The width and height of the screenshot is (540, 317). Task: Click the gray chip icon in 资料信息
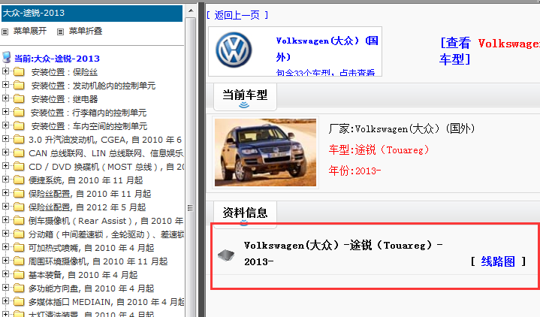226,255
